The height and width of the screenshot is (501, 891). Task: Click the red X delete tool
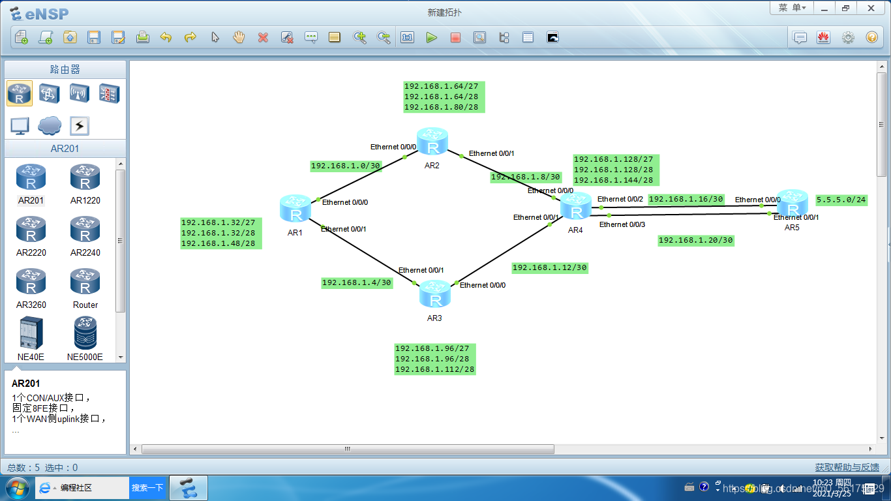coord(263,37)
